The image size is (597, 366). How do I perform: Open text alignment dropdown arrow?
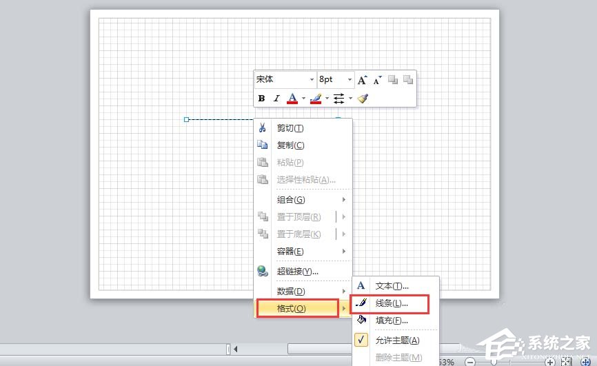(350, 99)
